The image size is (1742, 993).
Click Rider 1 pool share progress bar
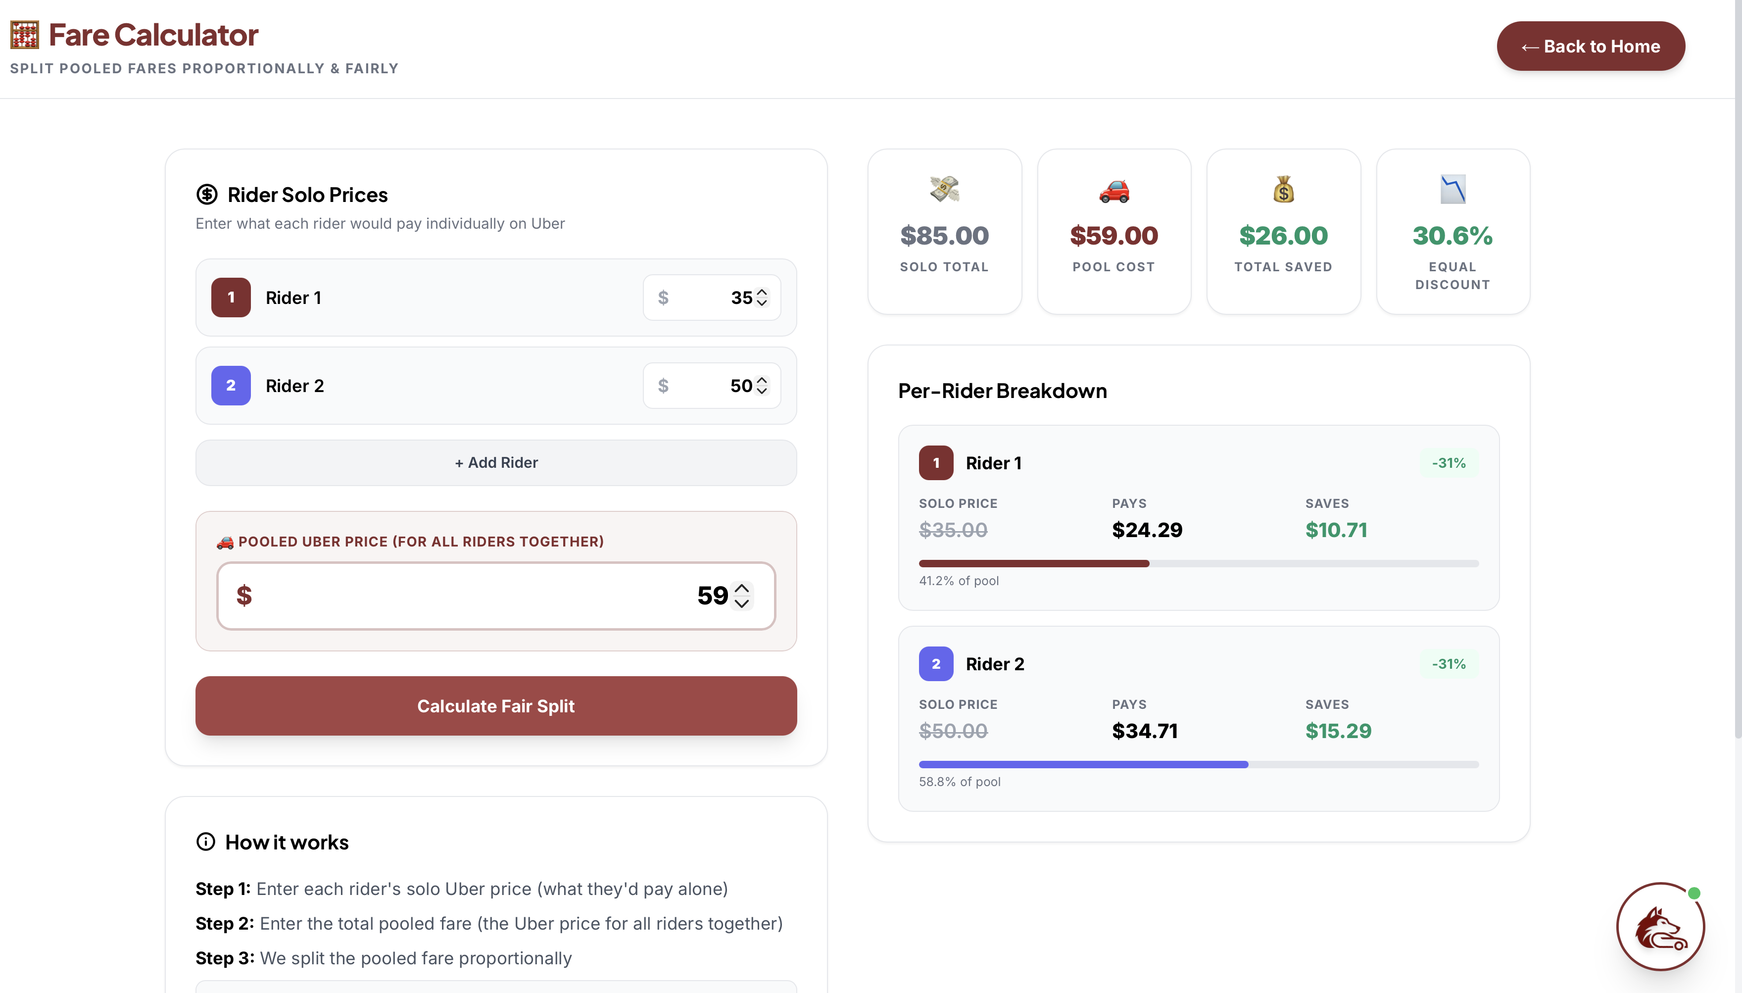(x=1198, y=563)
